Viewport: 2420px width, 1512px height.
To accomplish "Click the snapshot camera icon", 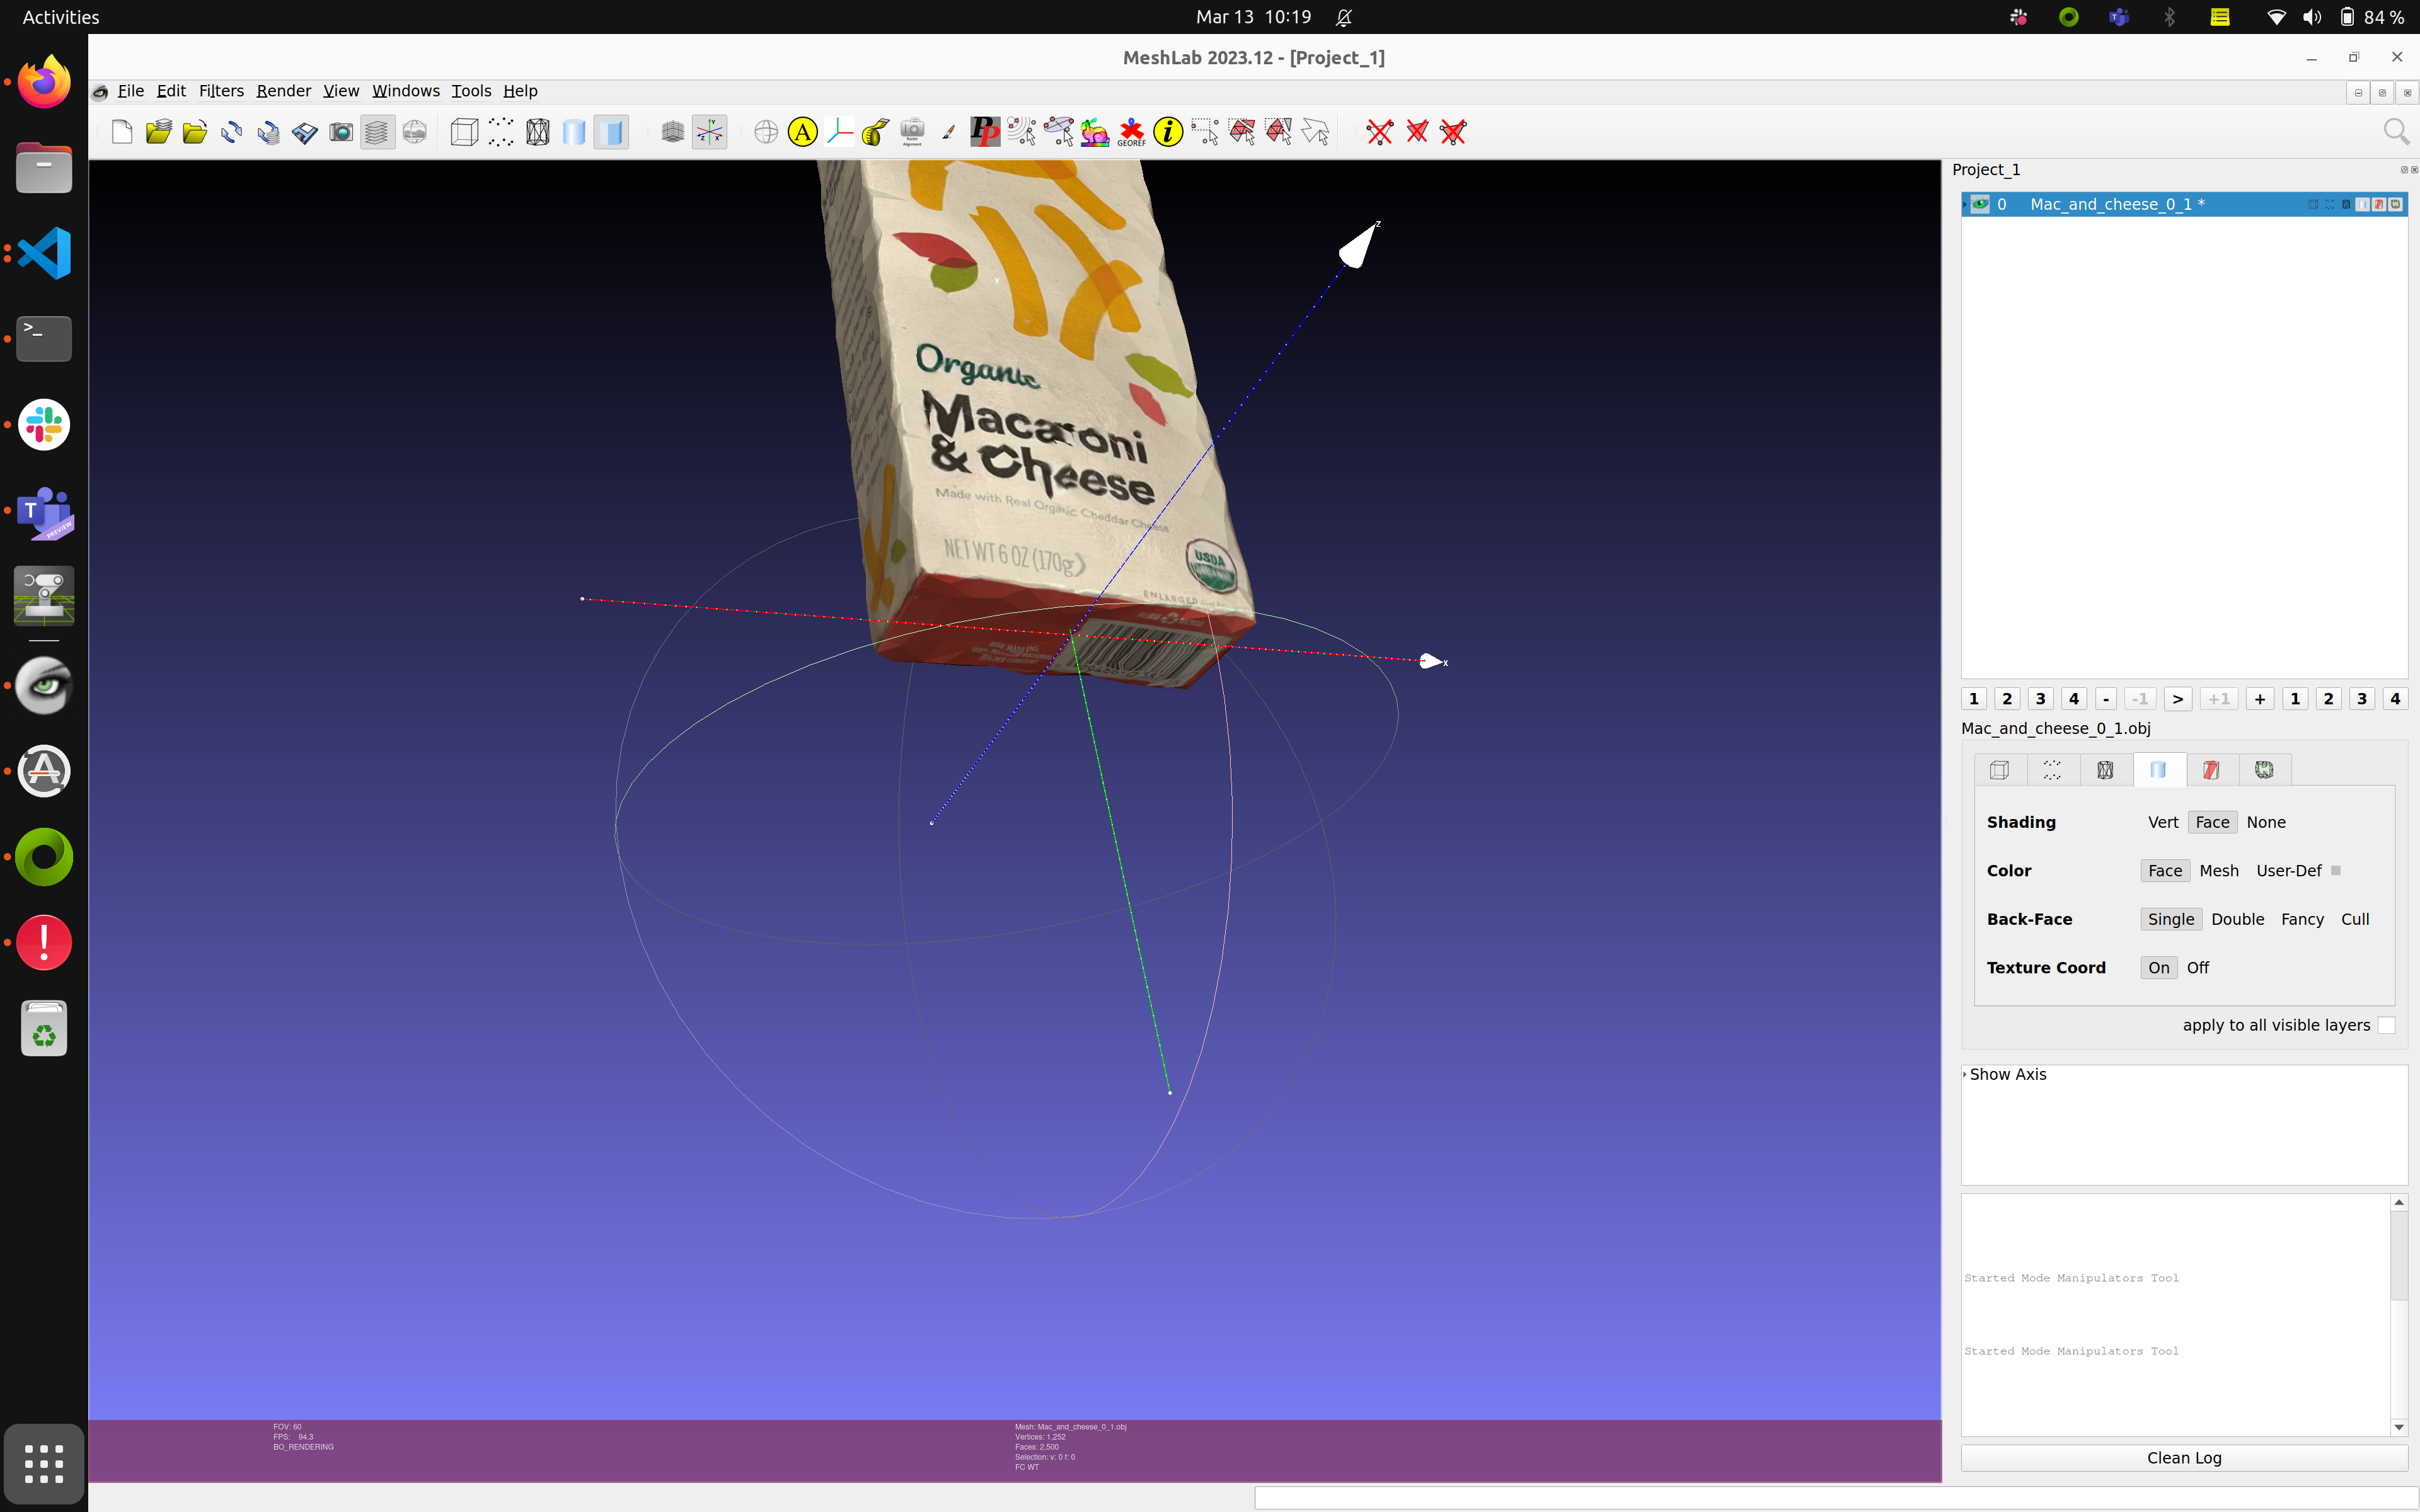I will click(x=341, y=132).
